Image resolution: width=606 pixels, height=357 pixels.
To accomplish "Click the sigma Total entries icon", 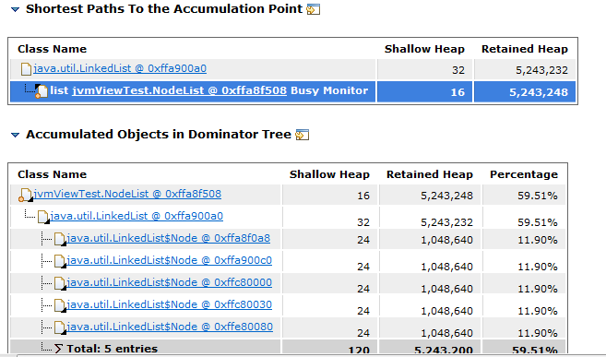I will pos(58,349).
